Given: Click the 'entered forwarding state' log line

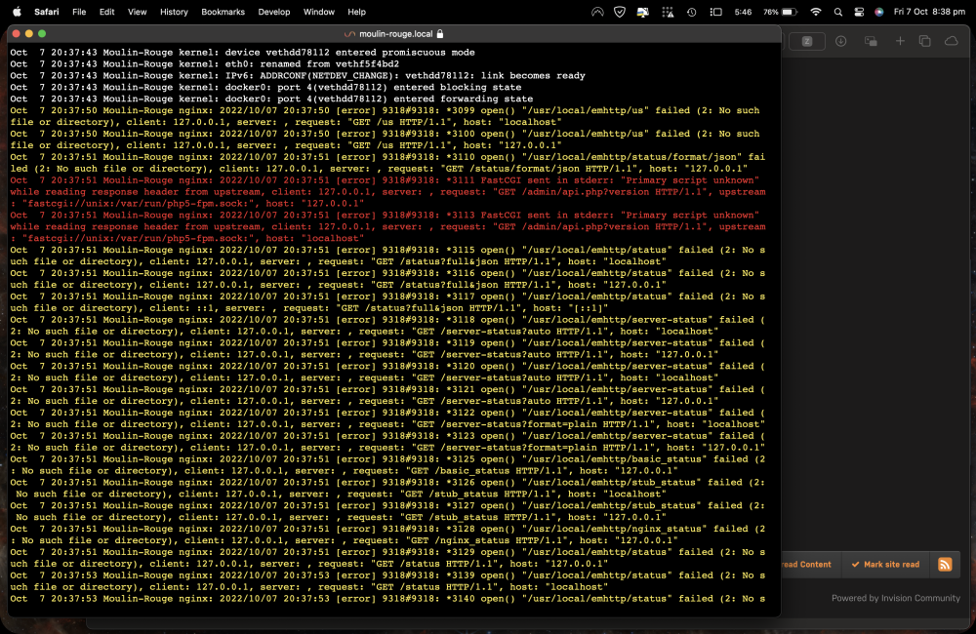Looking at the screenshot, I should [271, 99].
